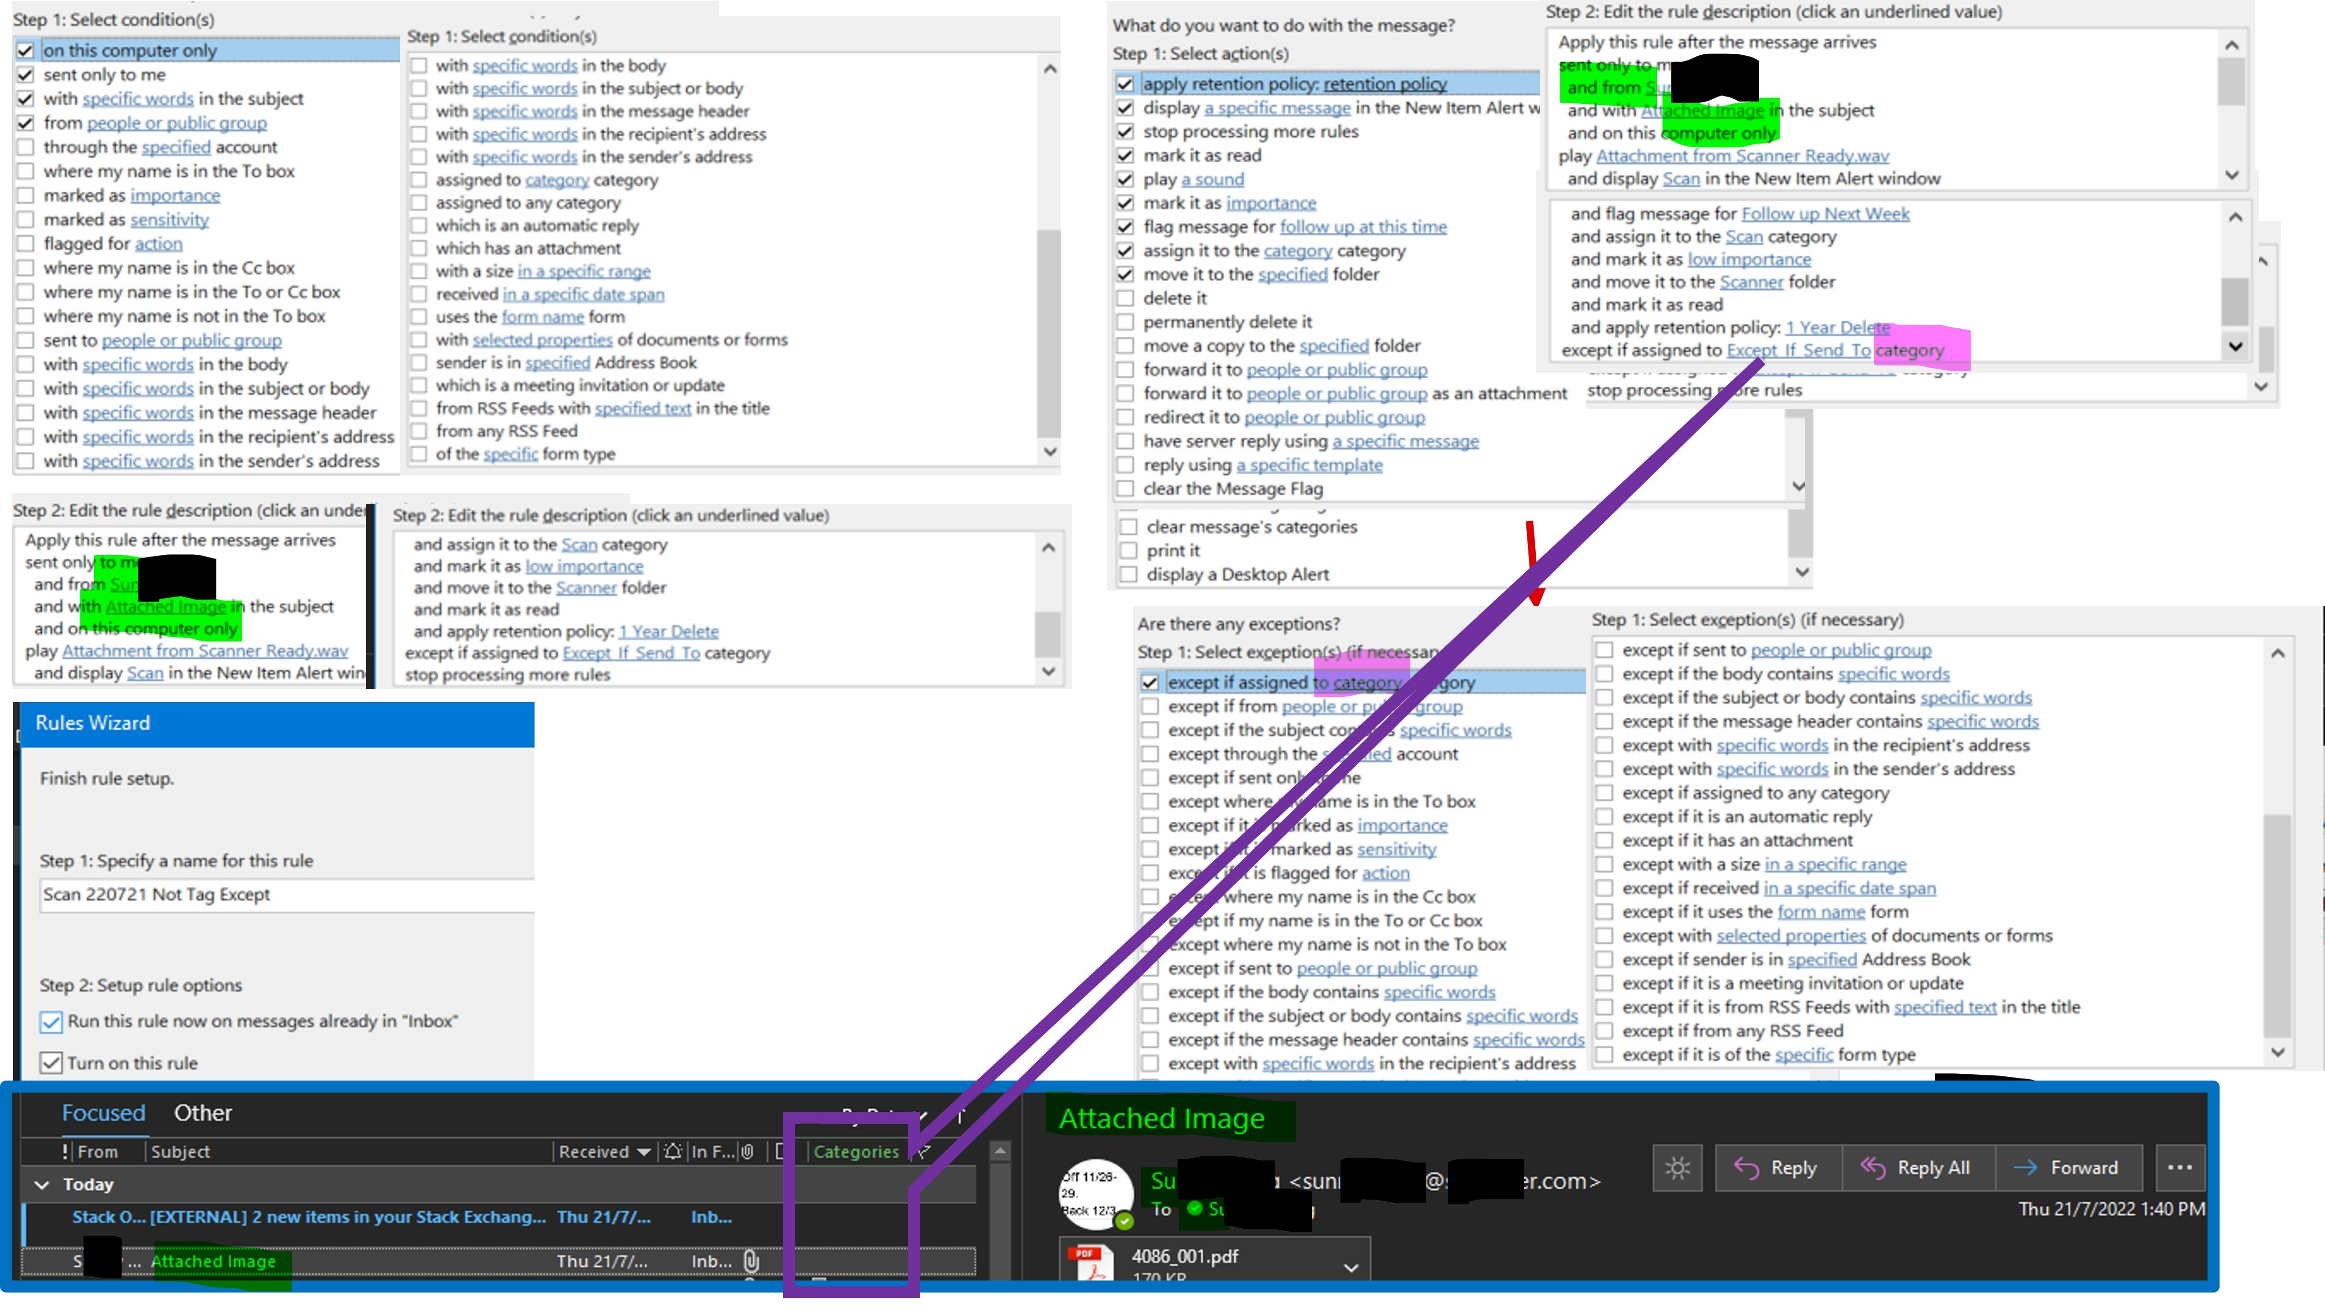The image size is (2325, 1316).
Task: Click the sun-shaped light mode icon
Action: [x=1677, y=1168]
